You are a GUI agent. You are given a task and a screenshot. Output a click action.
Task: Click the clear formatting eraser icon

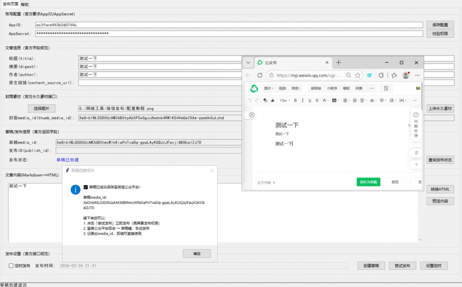(265, 100)
